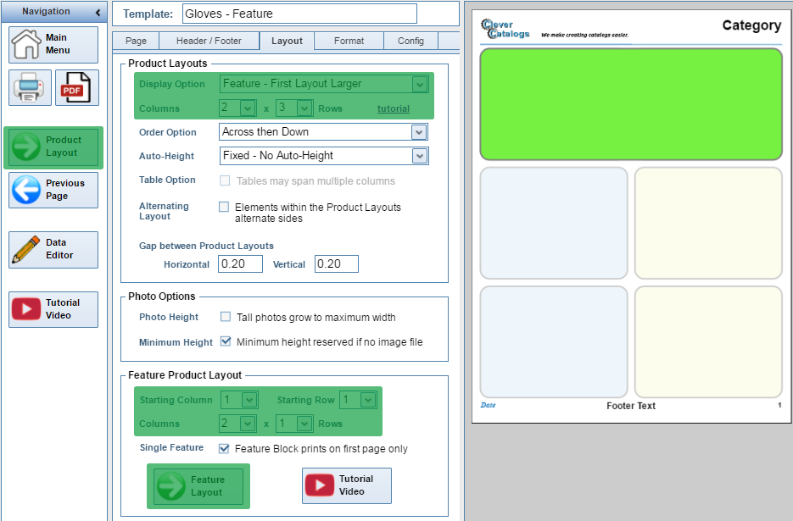Click the printer icon
This screenshot has width=793, height=521.
pyautogui.click(x=30, y=87)
